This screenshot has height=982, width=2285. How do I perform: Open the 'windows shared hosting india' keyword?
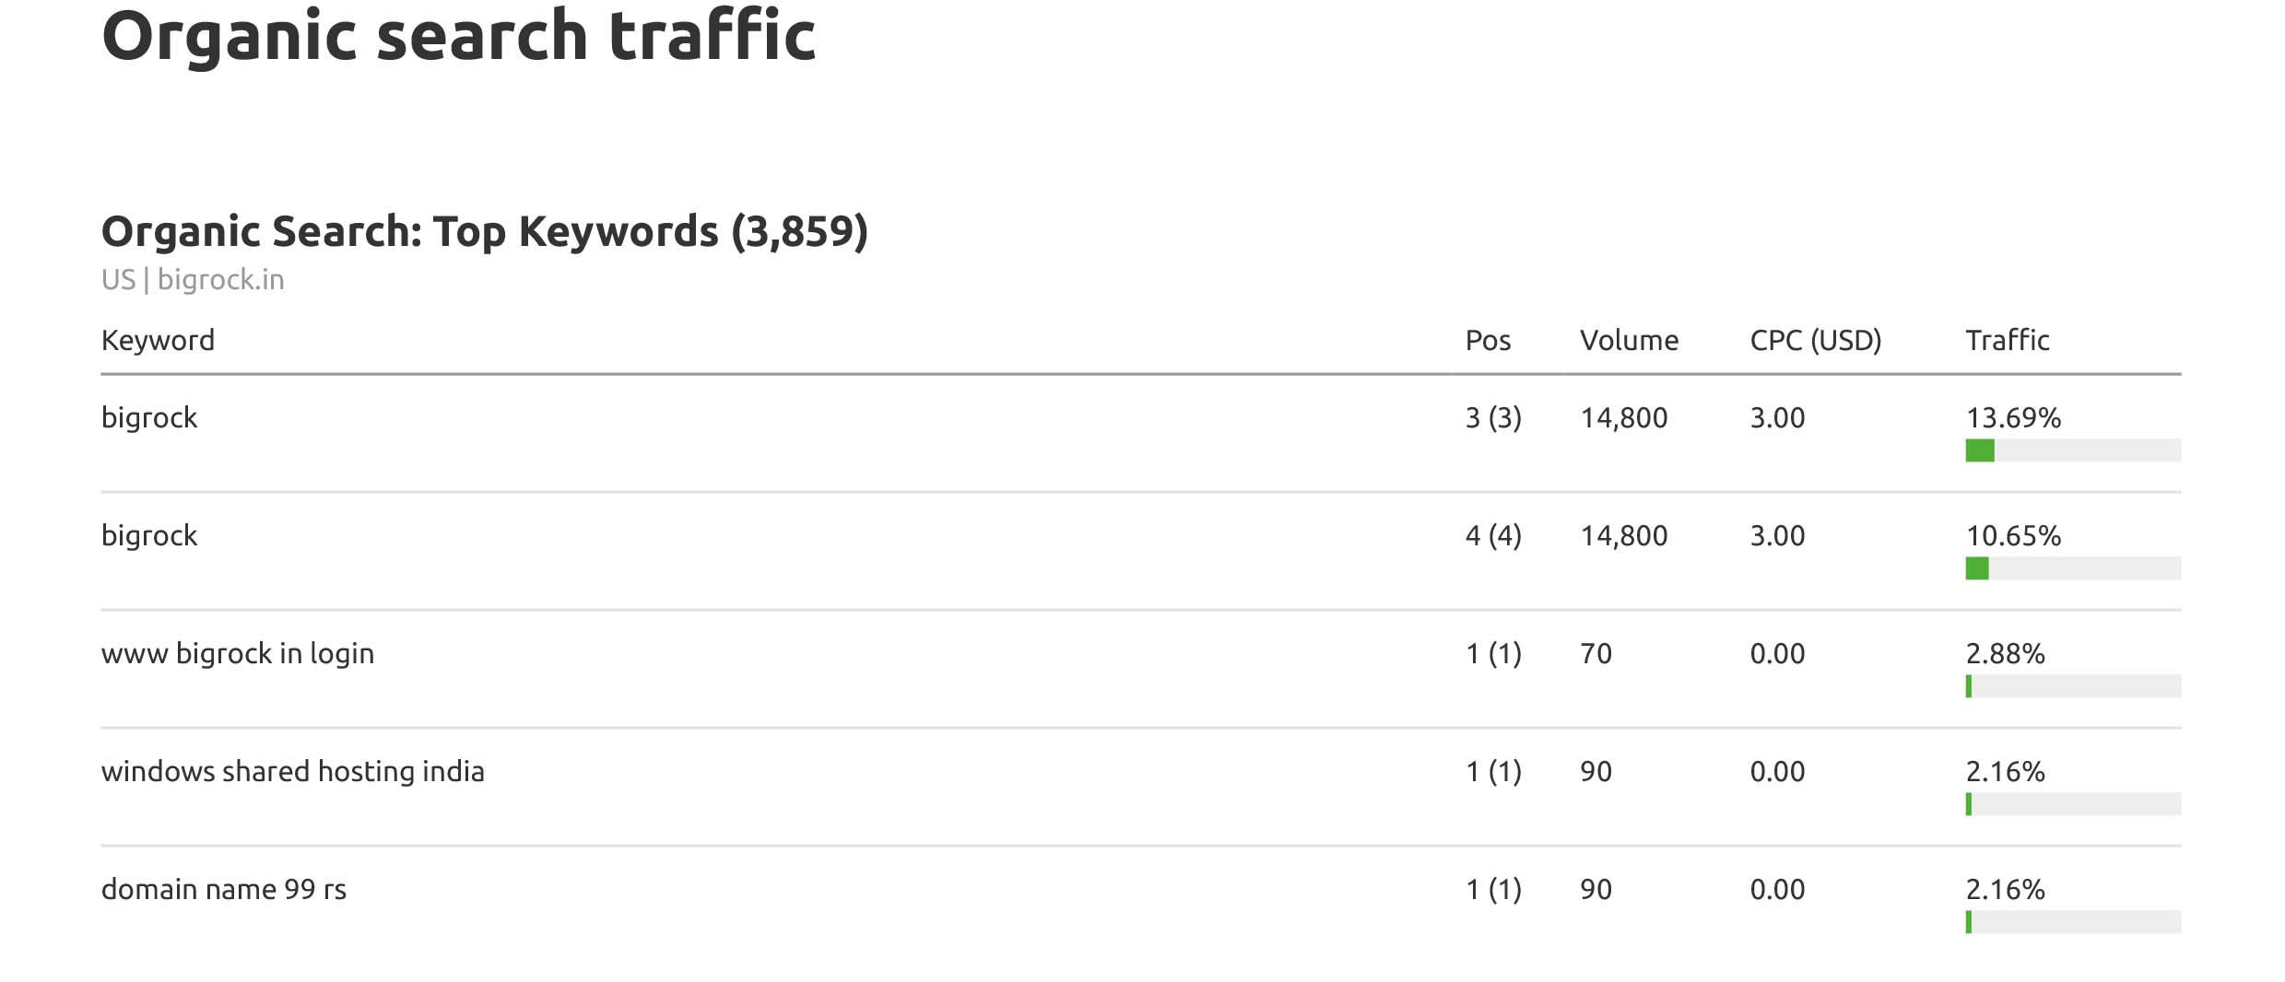tap(292, 772)
